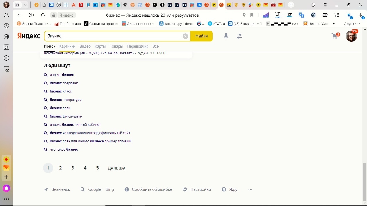
Task: Expand hidden bookmarks with double chevron
Action: (333, 24)
